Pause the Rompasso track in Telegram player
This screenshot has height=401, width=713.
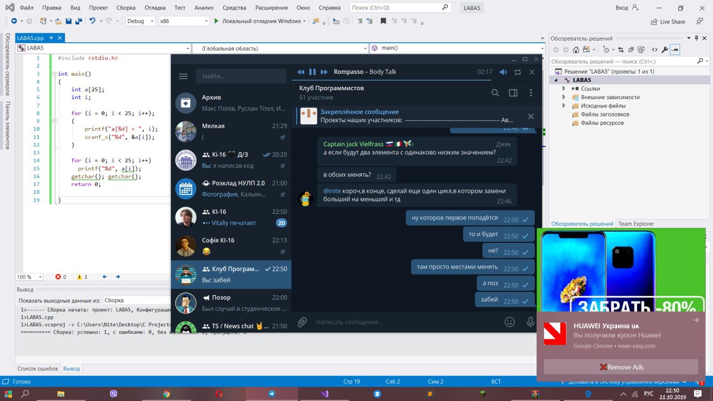312,72
